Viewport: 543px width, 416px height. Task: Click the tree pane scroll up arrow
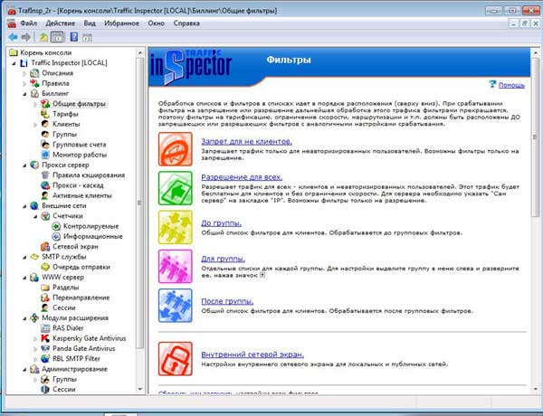[140, 52]
